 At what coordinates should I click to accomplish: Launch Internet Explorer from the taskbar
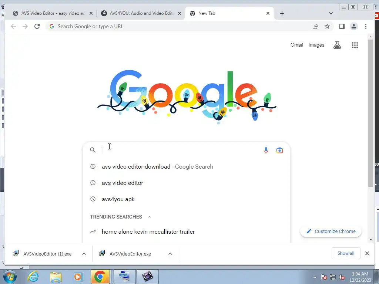[33, 277]
